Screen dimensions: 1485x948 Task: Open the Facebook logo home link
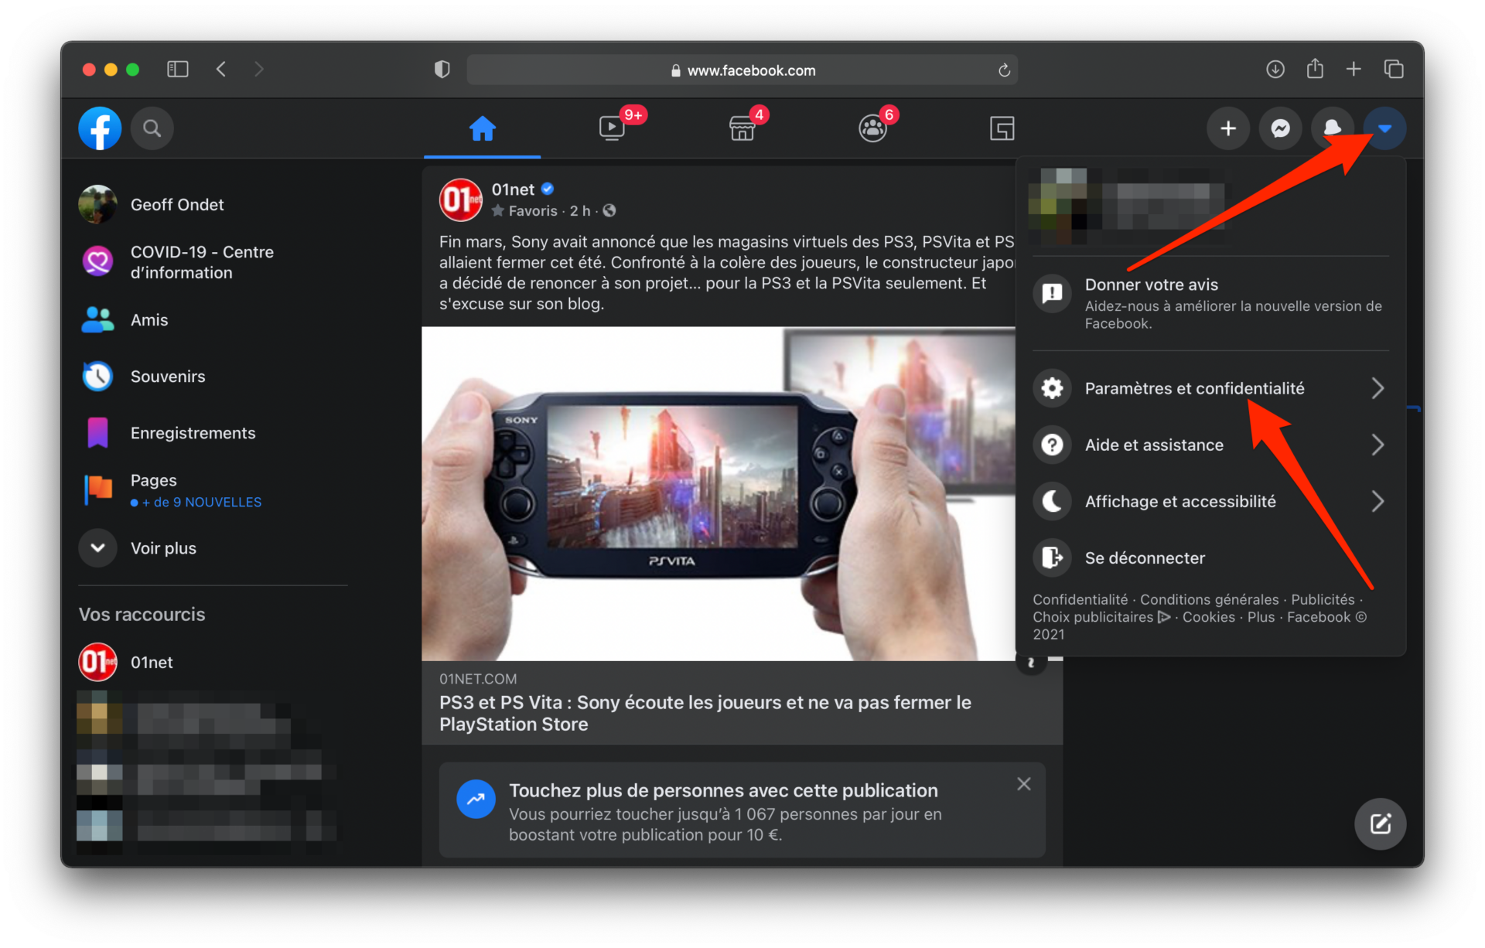pos(100,128)
